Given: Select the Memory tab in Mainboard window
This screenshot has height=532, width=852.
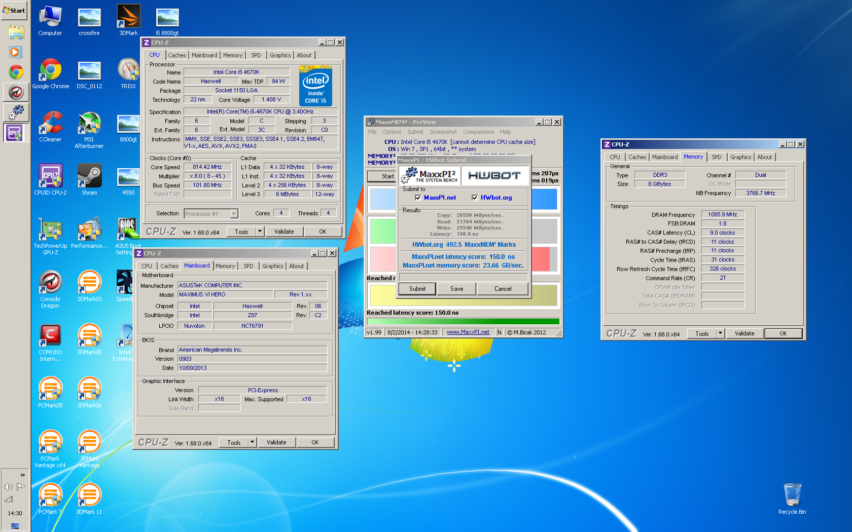Looking at the screenshot, I should point(225,266).
